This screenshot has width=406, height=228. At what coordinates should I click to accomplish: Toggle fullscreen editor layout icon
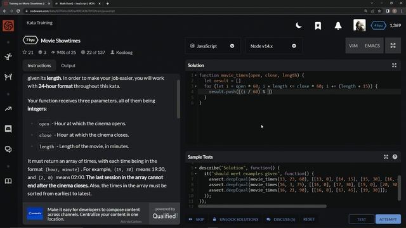click(393, 46)
